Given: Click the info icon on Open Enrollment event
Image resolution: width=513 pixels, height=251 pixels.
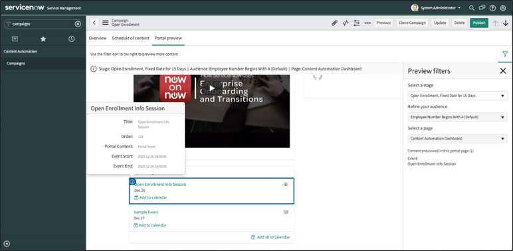Looking at the screenshot, I should (132, 182).
